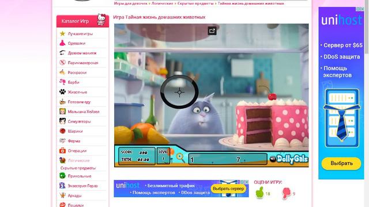This screenshot has height=207, width=369.
Task: Click the first-aid kit icon beside Операции
Action: click(62, 151)
